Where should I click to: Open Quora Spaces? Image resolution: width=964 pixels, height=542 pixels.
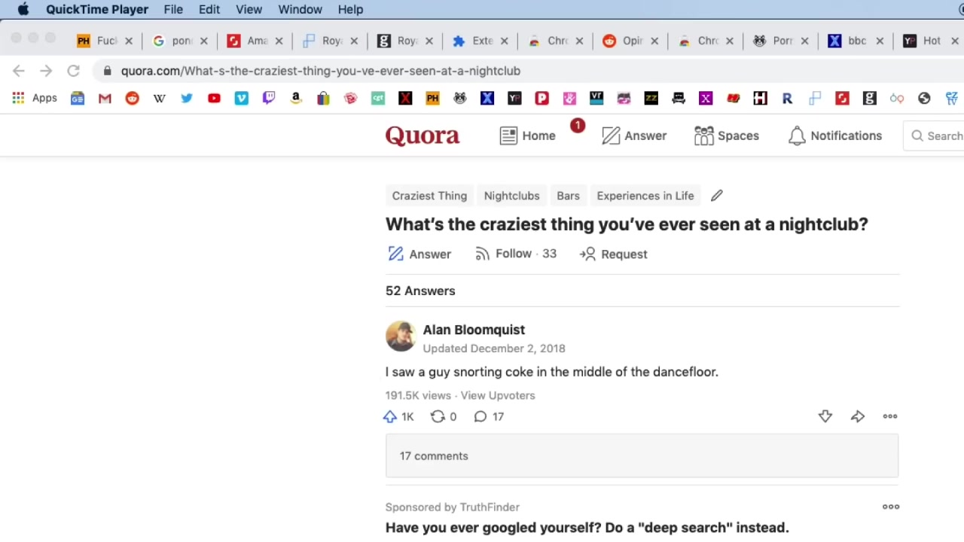727,135
